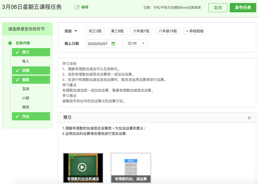Click the 取消 button
The width and height of the screenshot is (258, 184).
(218, 8)
